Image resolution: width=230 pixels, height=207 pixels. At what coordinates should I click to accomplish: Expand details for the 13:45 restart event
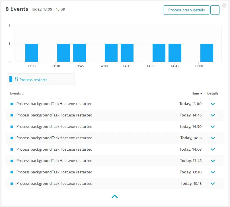coord(213,161)
